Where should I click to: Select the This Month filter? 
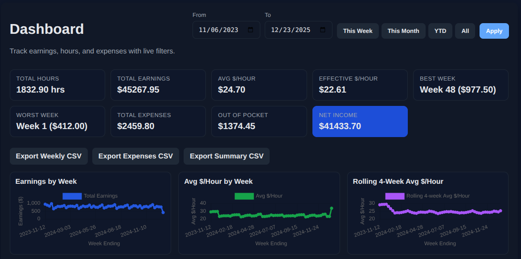click(403, 31)
